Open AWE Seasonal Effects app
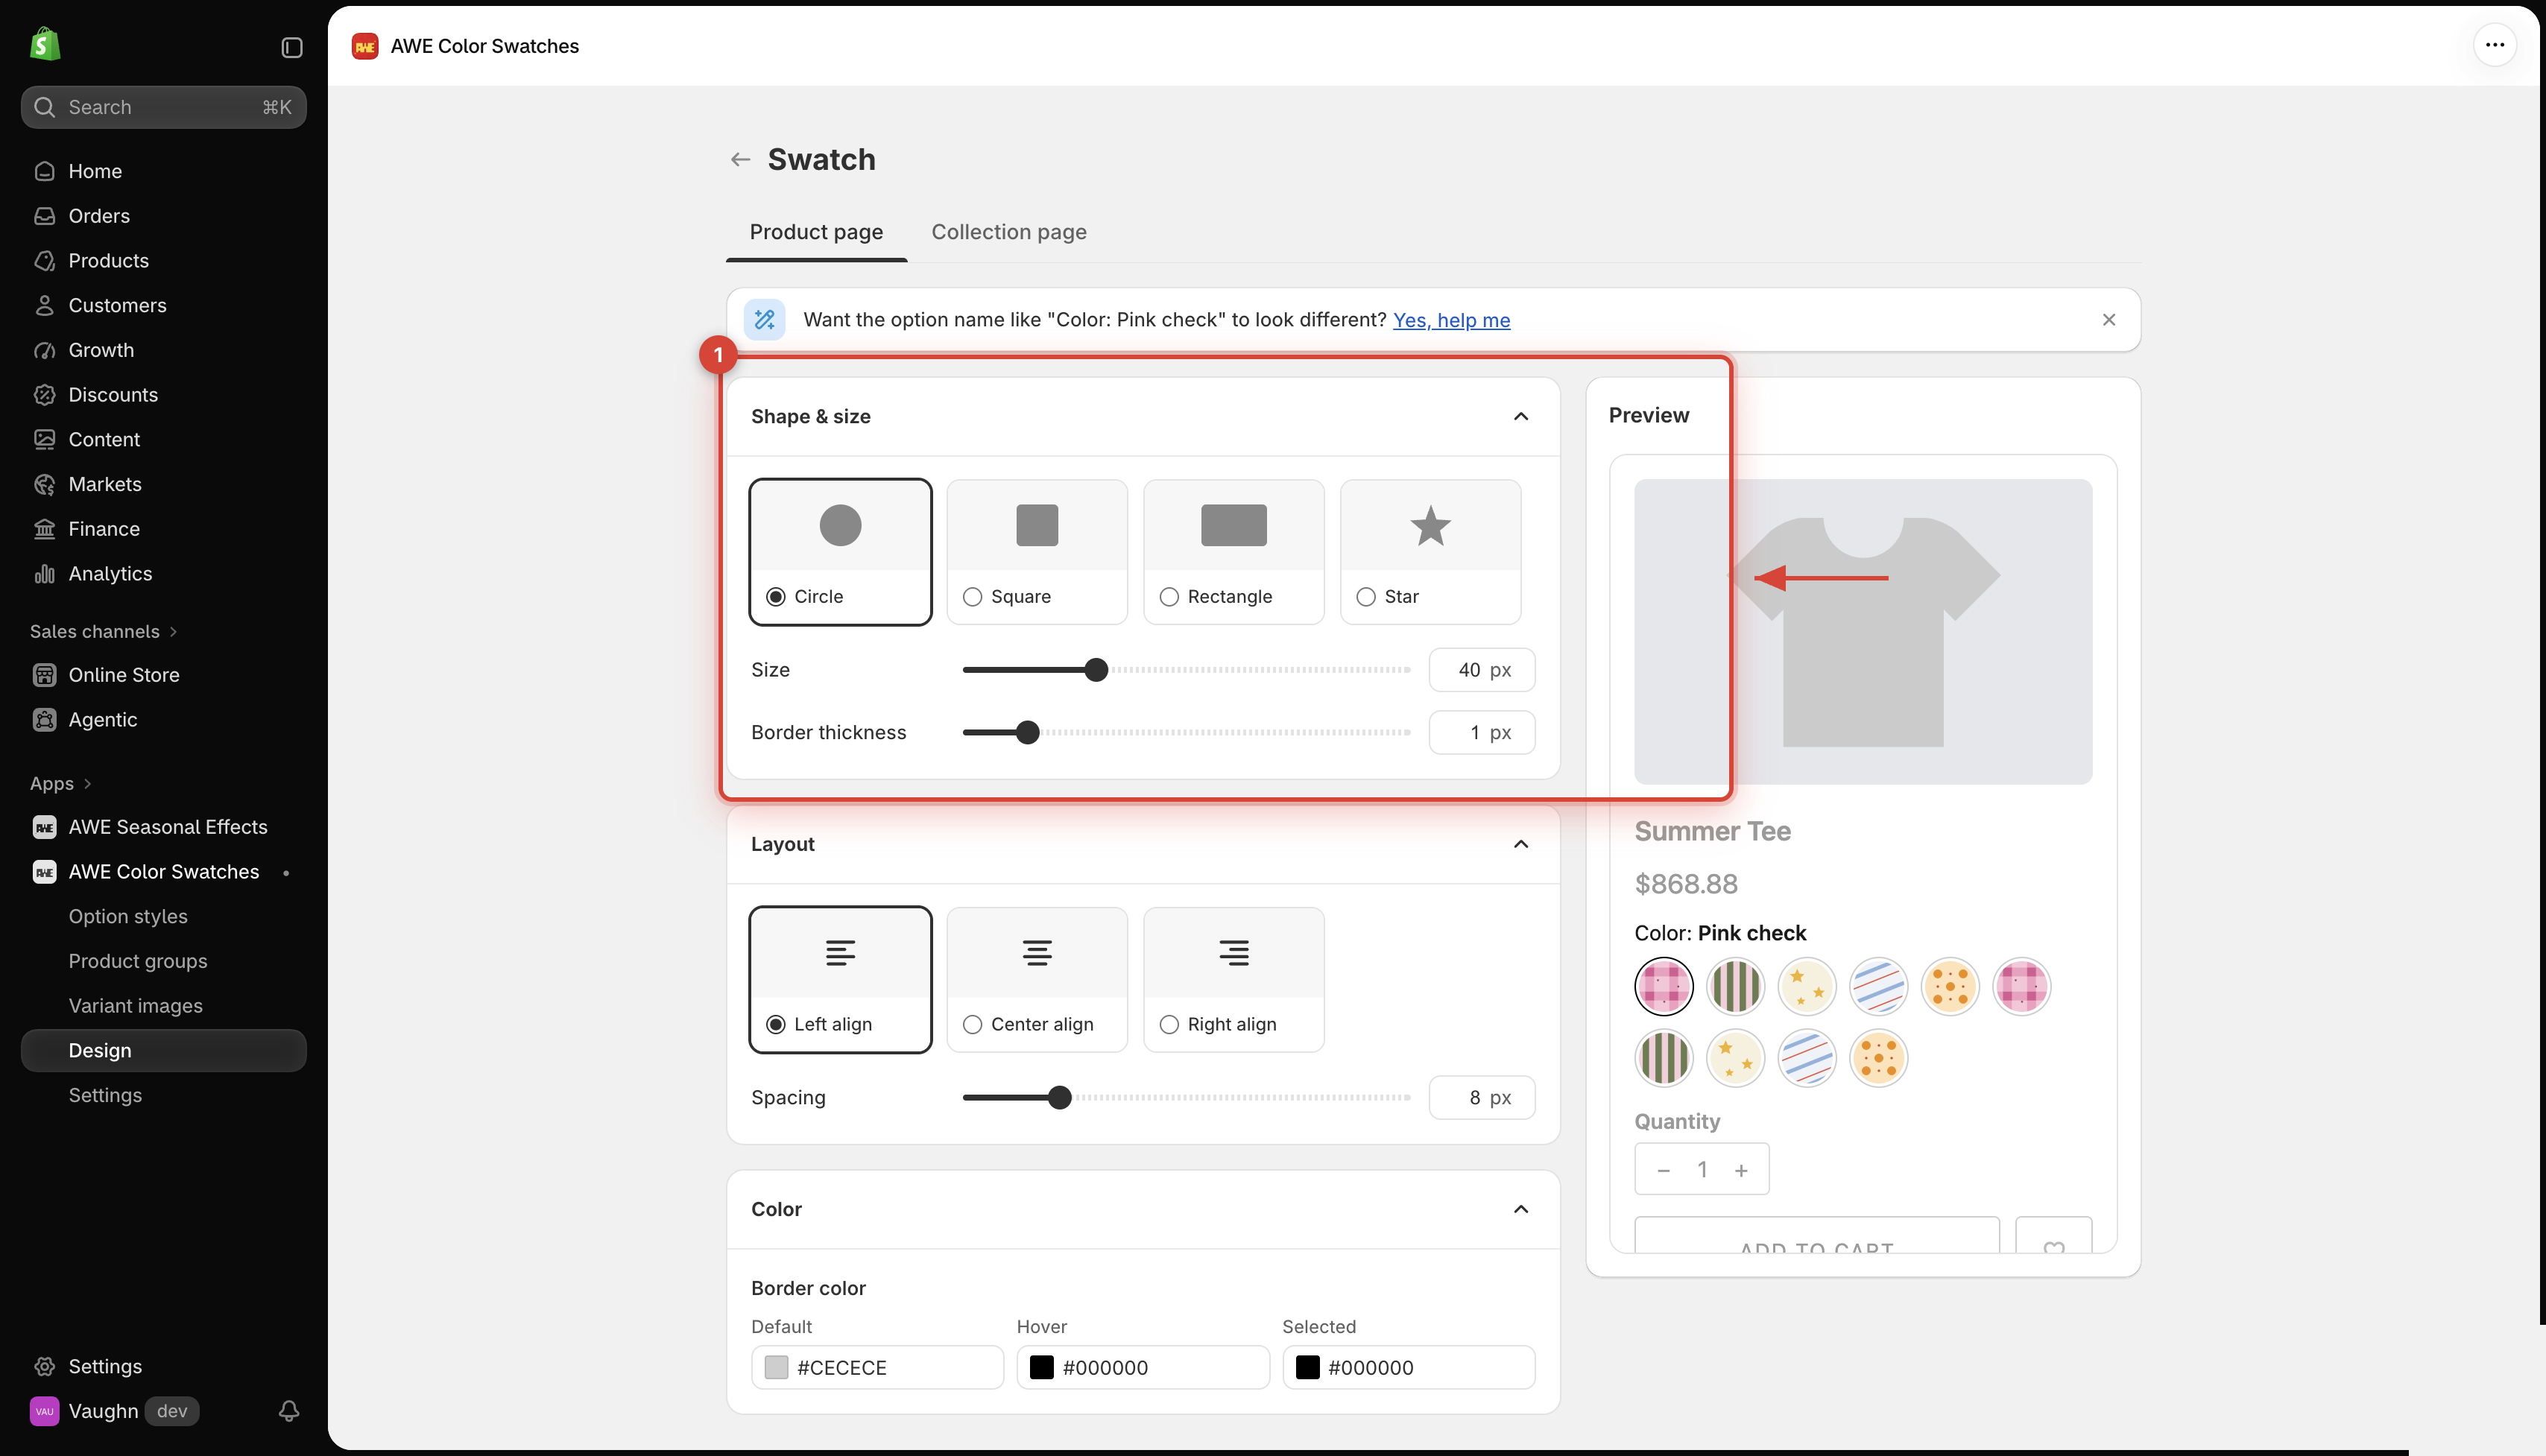Viewport: 2546px width, 1456px height. click(164, 827)
